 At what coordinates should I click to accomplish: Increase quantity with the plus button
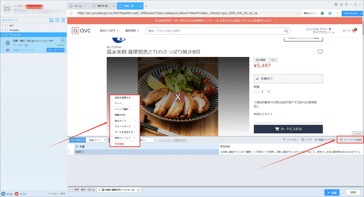(x=268, y=91)
